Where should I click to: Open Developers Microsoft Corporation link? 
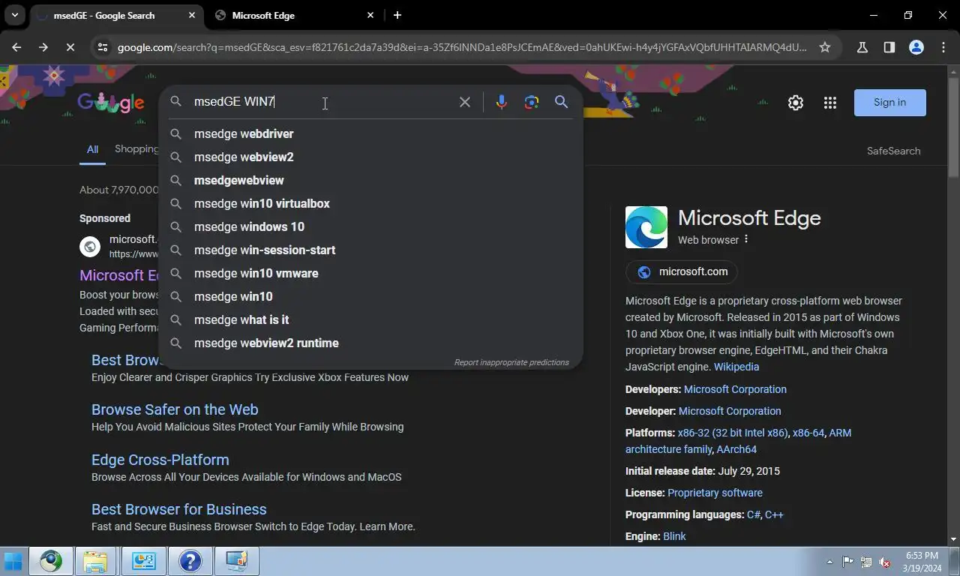tap(735, 389)
